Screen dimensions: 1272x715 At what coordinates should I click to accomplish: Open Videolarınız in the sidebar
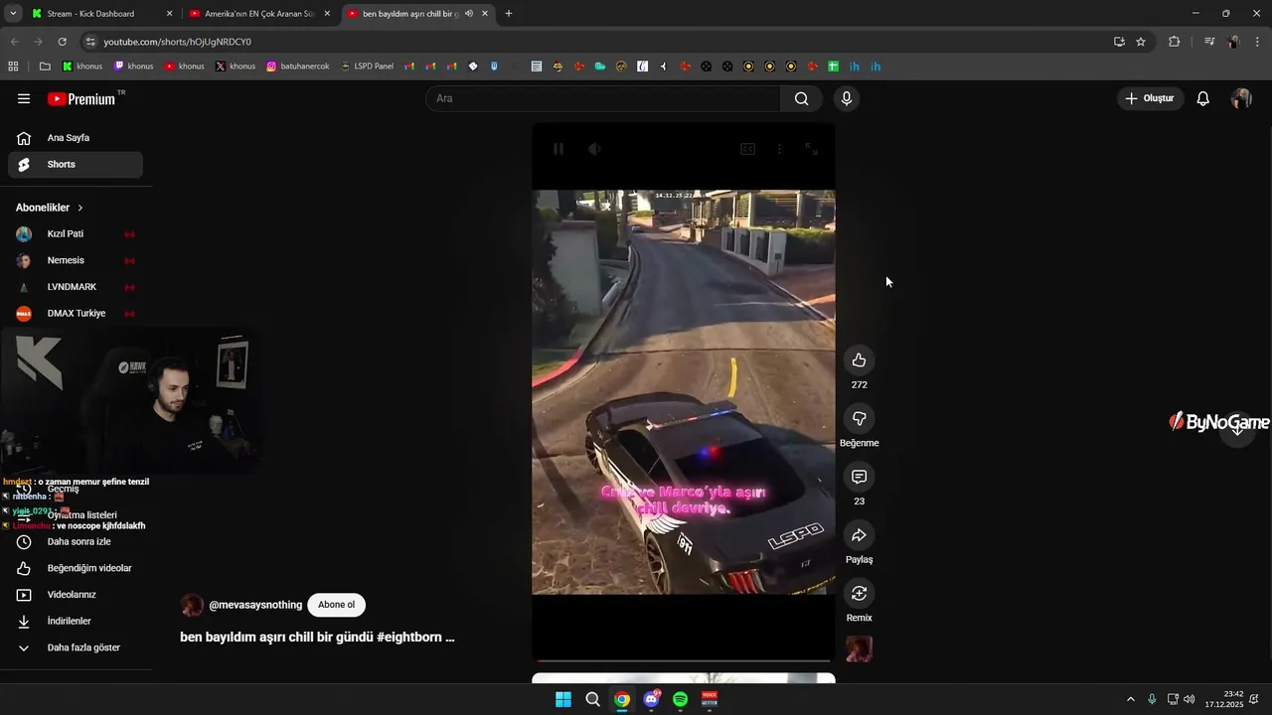[x=76, y=595]
